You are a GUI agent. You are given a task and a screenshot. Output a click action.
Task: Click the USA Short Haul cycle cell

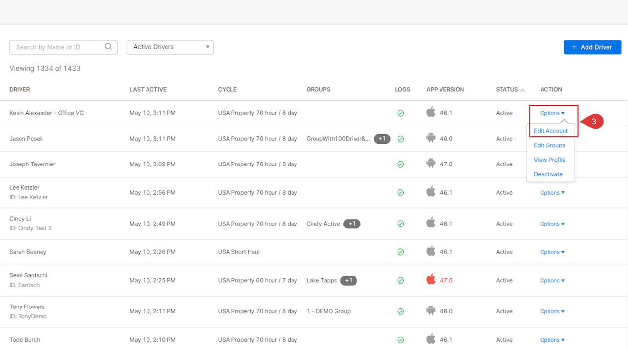(x=239, y=252)
